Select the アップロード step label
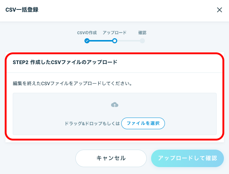Viewport: 229px width, 174px height. [115, 33]
